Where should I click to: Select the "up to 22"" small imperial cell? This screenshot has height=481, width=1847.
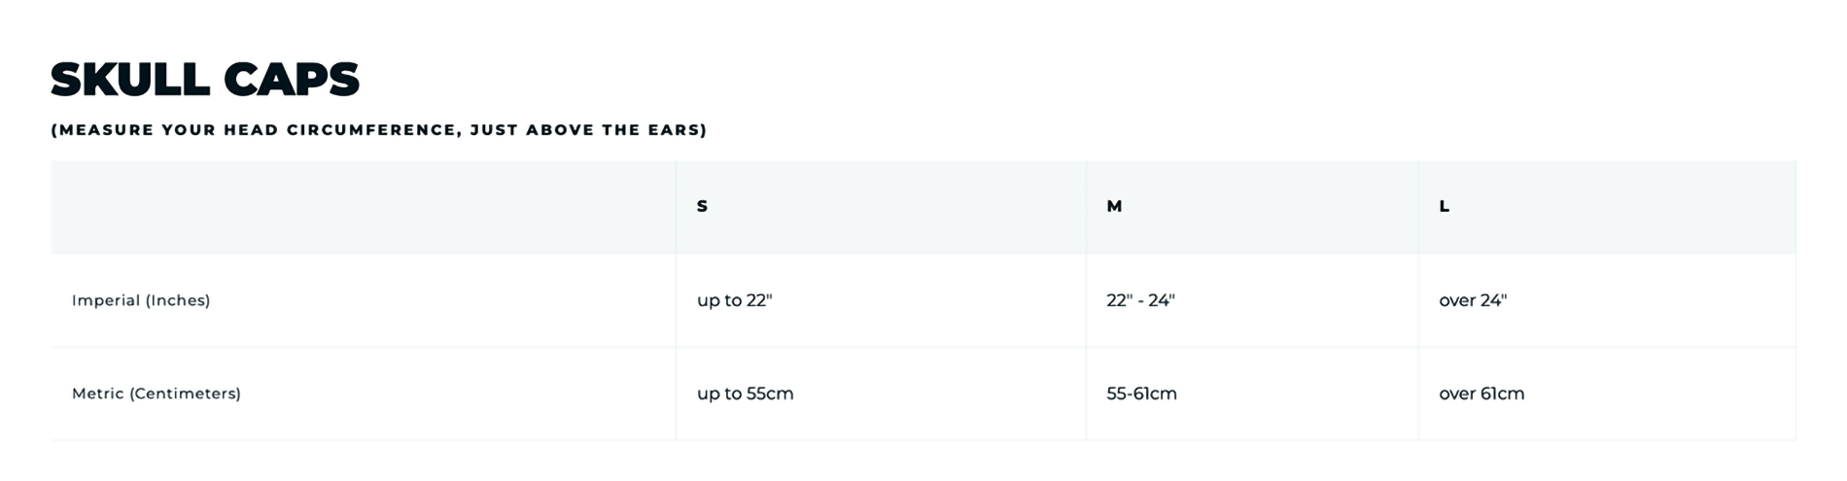click(734, 300)
